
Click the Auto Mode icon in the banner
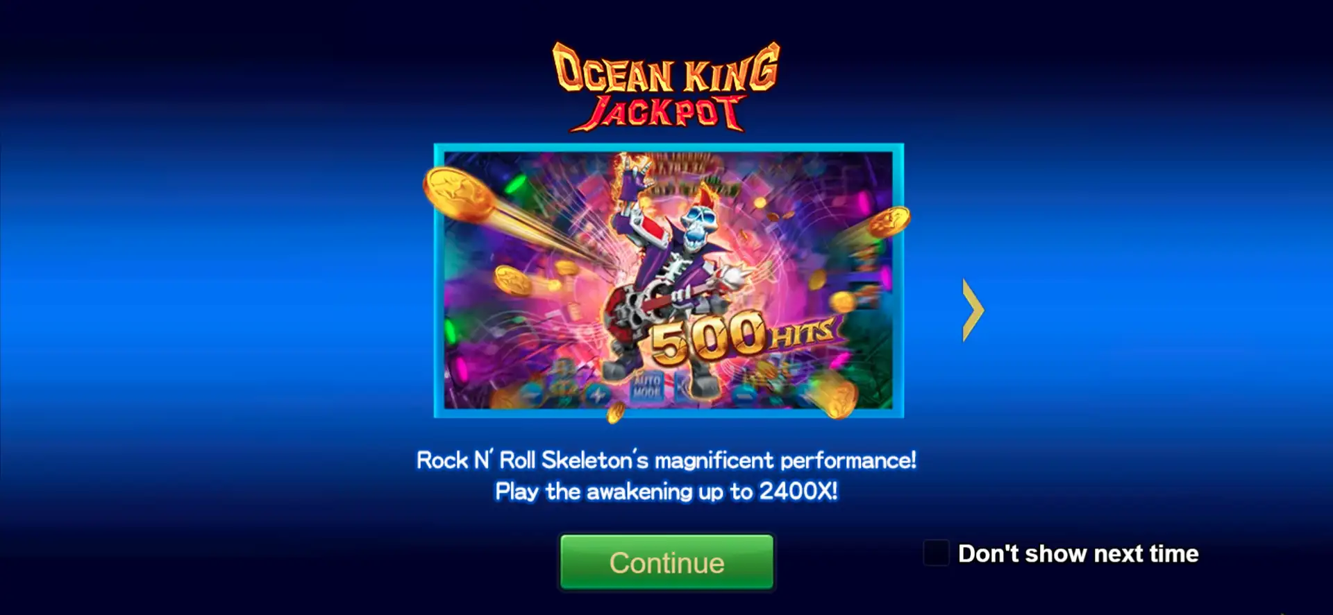coord(647,387)
